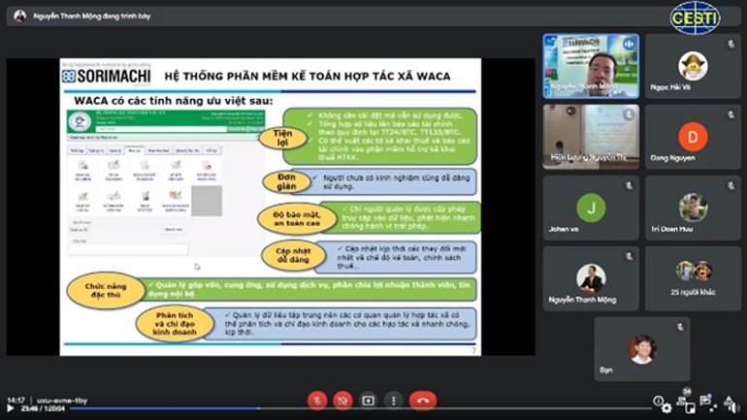
Task: Click Ngọc Hải Võ's cartoon avatar
Action: pyautogui.click(x=693, y=66)
